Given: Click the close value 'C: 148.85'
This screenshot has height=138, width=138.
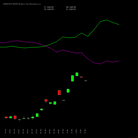Looking at the screenshot, I should (x=49, y=7).
